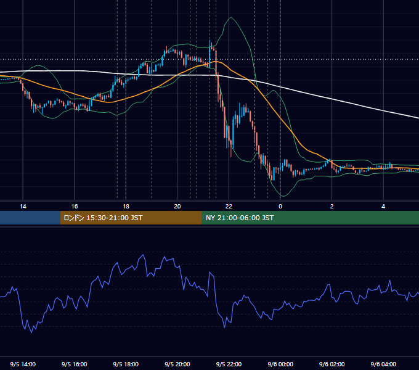Click the '0' hour label on price chart axis

(x=280, y=207)
